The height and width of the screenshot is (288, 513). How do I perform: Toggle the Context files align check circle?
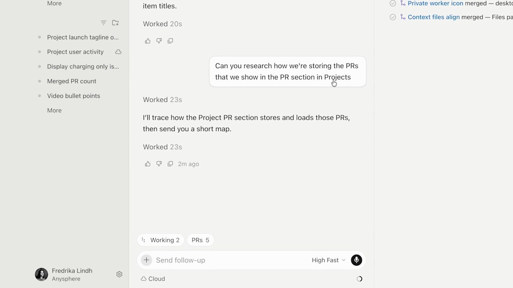pyautogui.click(x=393, y=17)
